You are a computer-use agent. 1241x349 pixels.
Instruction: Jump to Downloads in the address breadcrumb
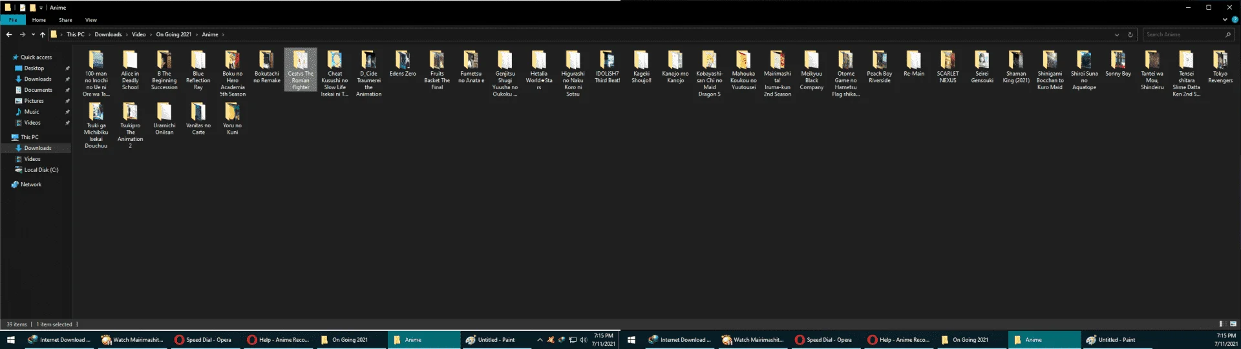(x=108, y=34)
